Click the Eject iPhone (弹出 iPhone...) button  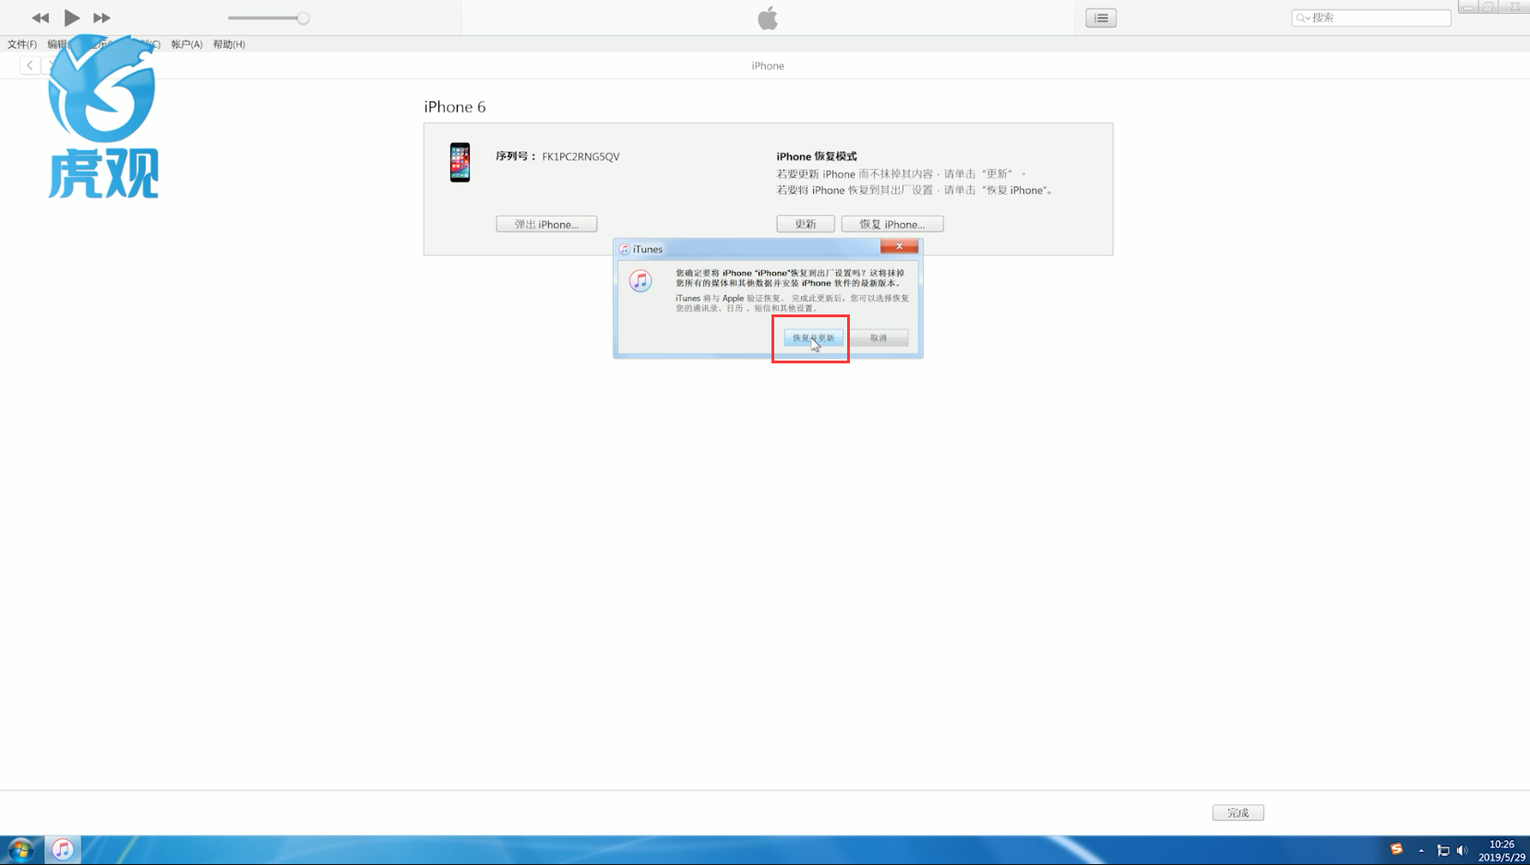coord(546,224)
